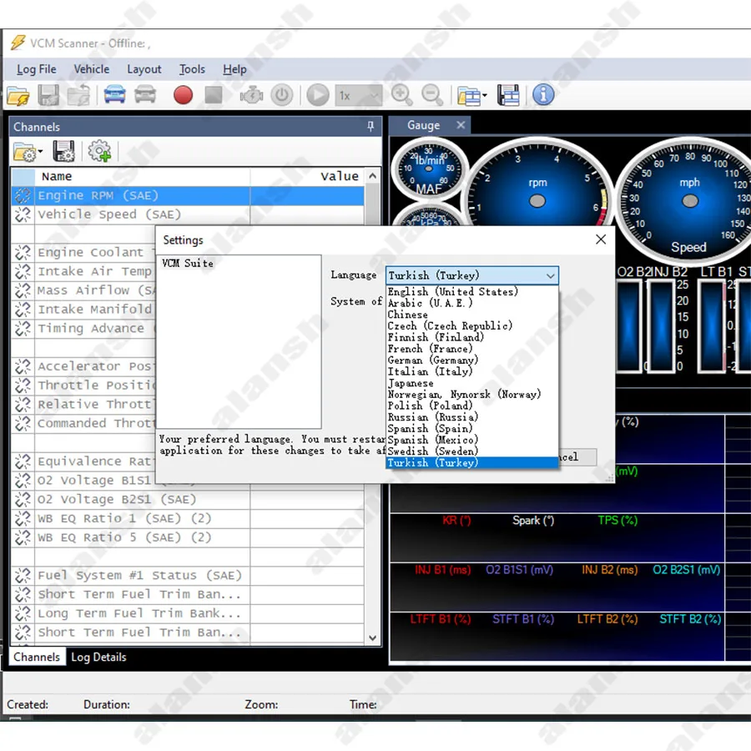Viewport: 751px width, 751px height.
Task: Open the Layout menu
Action: [x=144, y=69]
